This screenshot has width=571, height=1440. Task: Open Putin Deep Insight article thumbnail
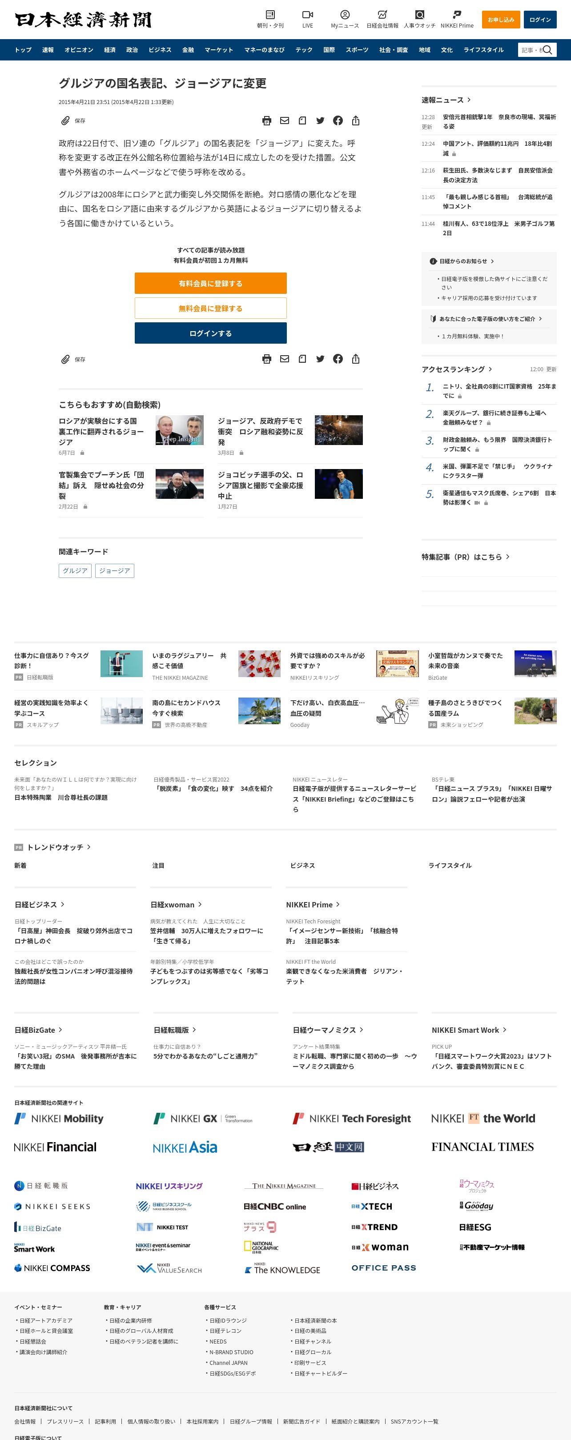pyautogui.click(x=180, y=430)
